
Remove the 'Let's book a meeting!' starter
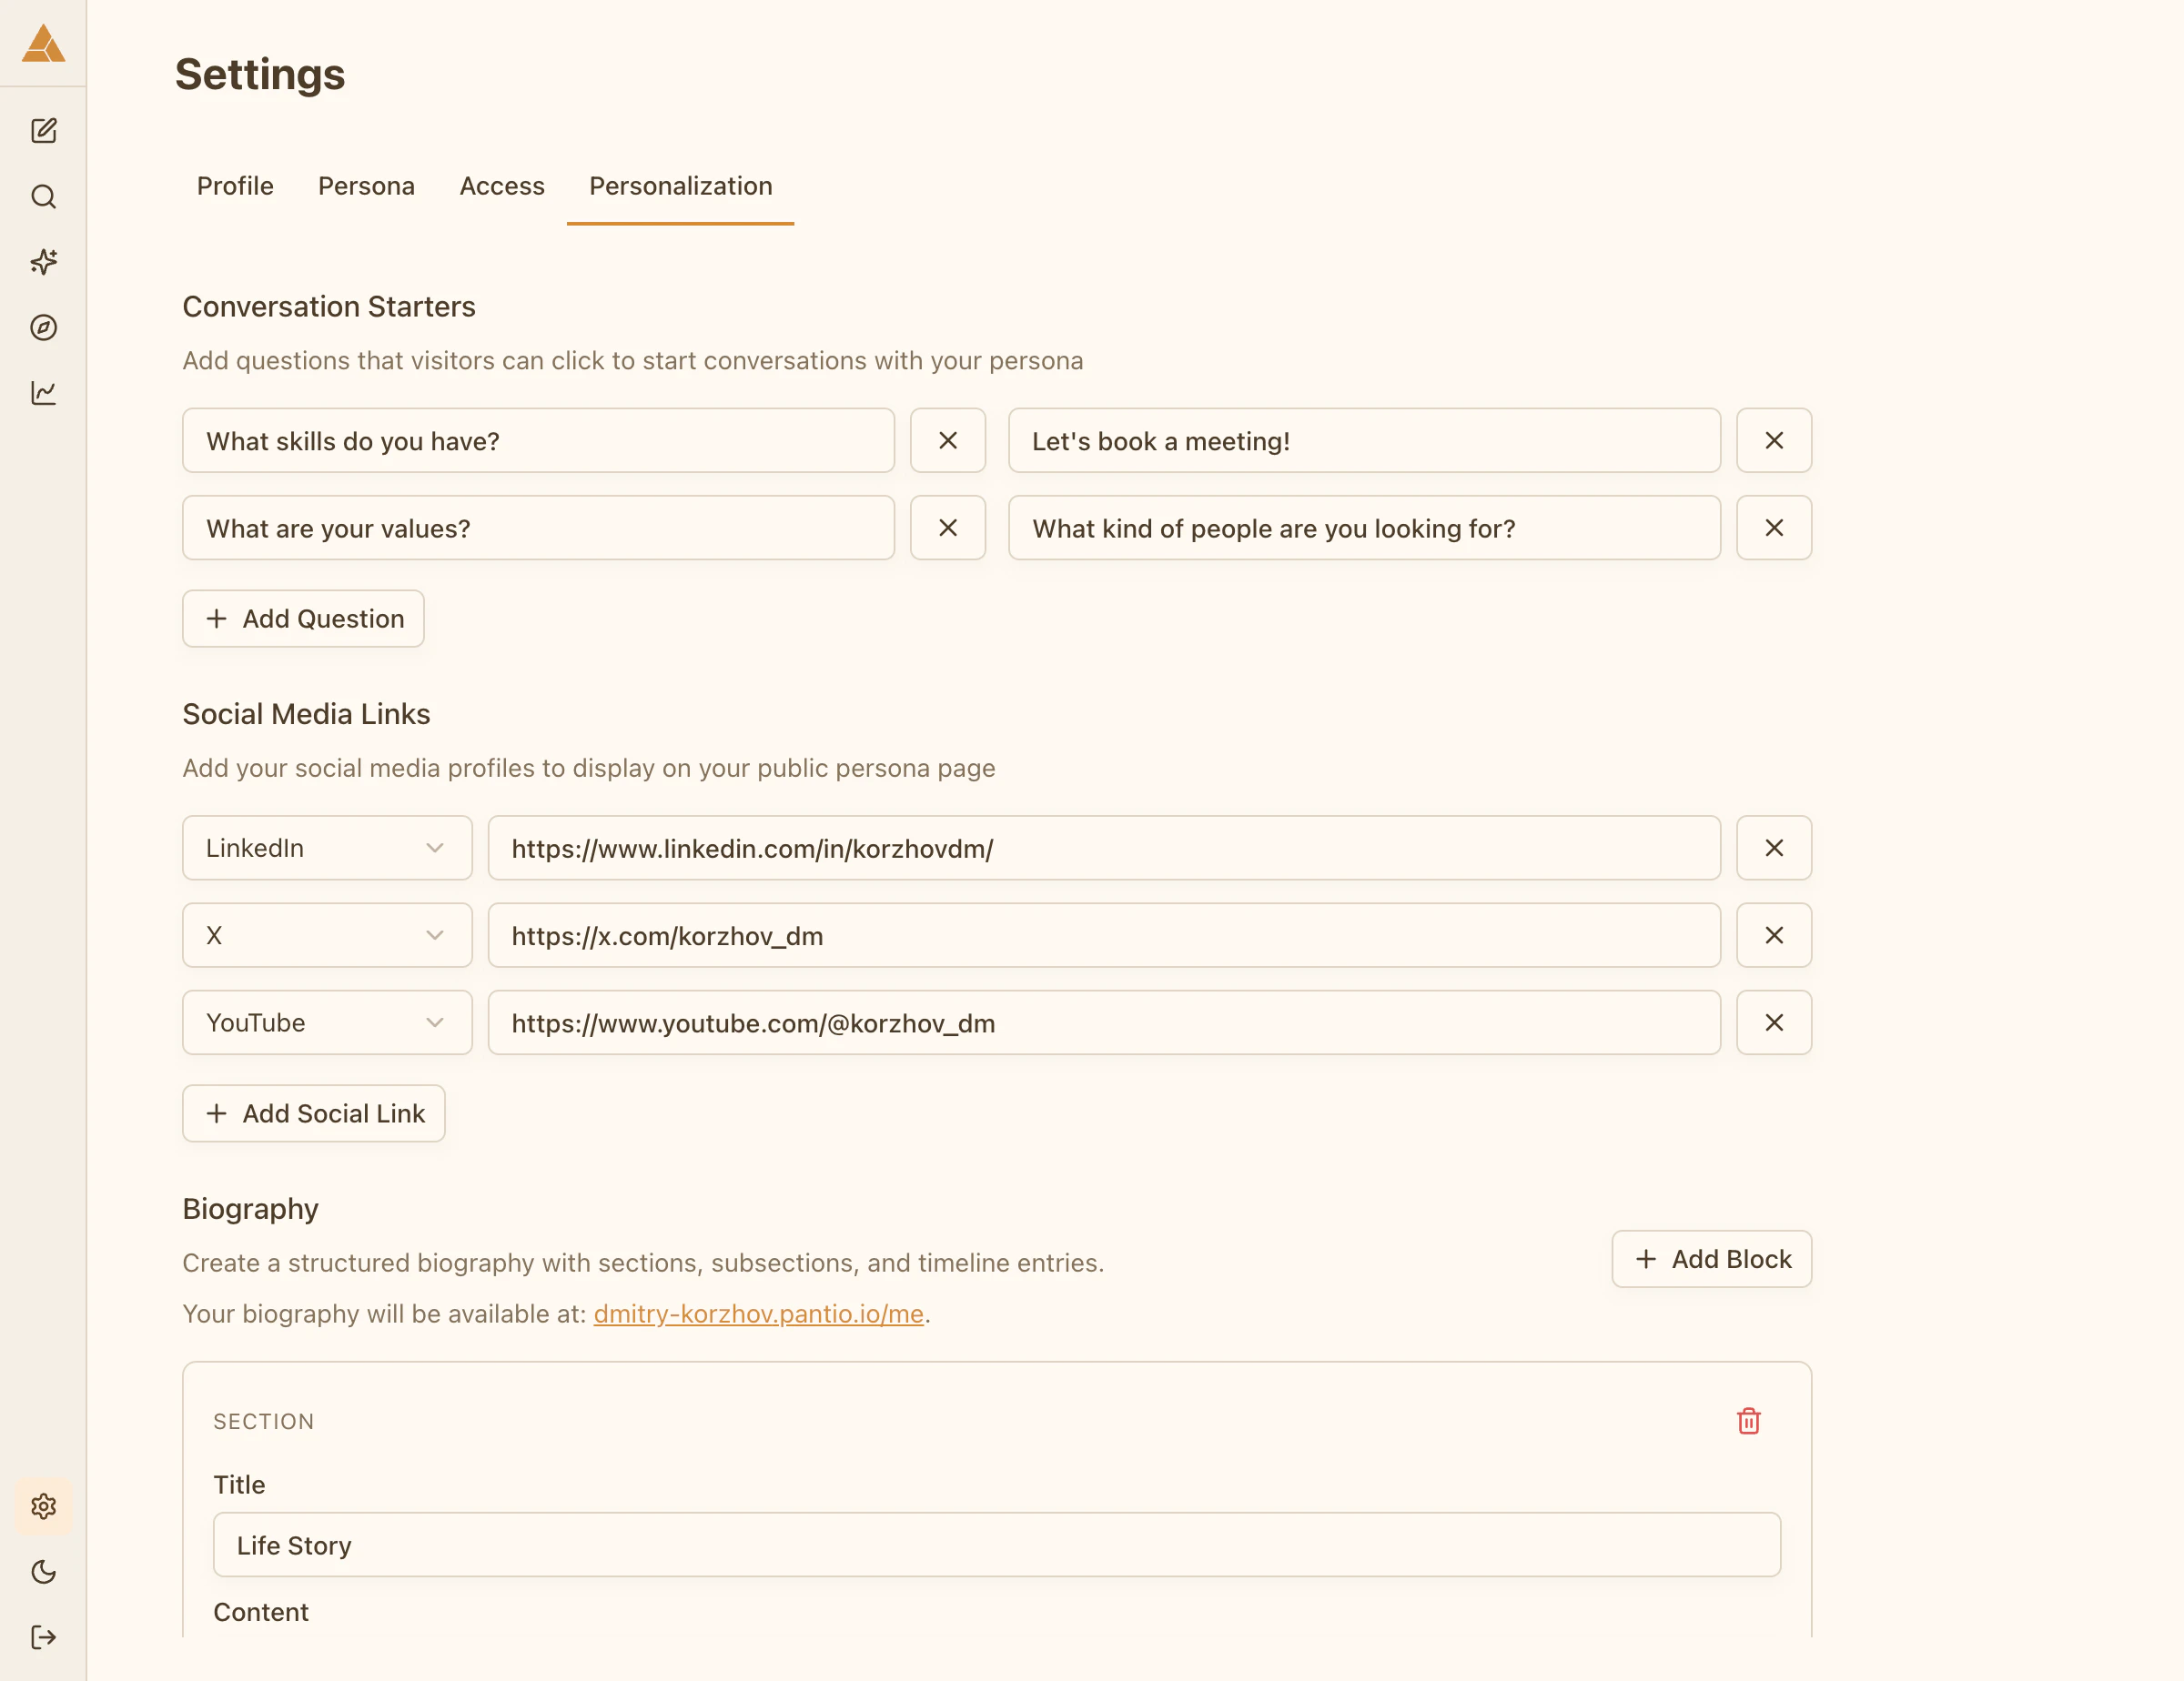click(1773, 441)
